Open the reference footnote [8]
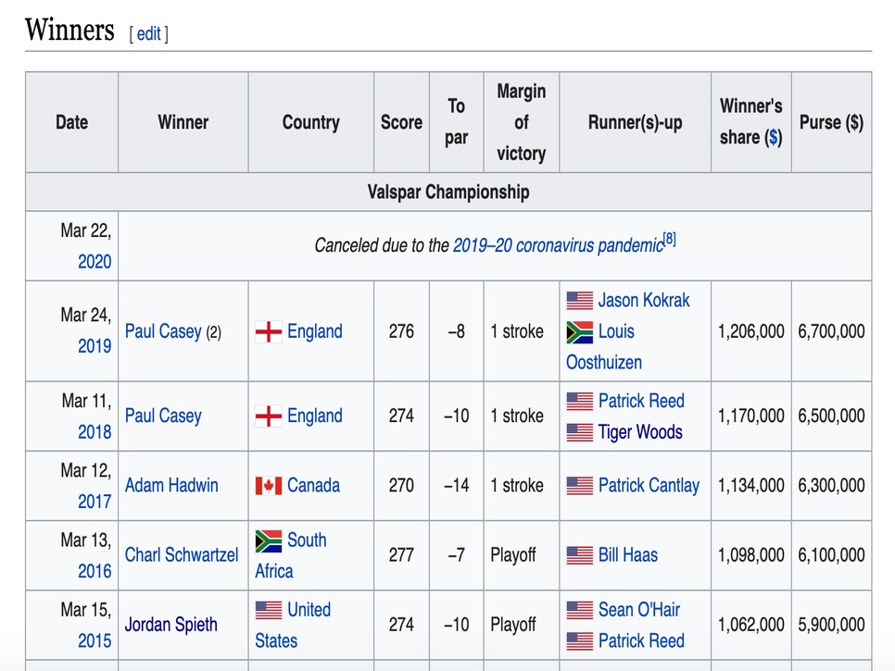Viewport: 895px width, 671px height. [x=670, y=239]
